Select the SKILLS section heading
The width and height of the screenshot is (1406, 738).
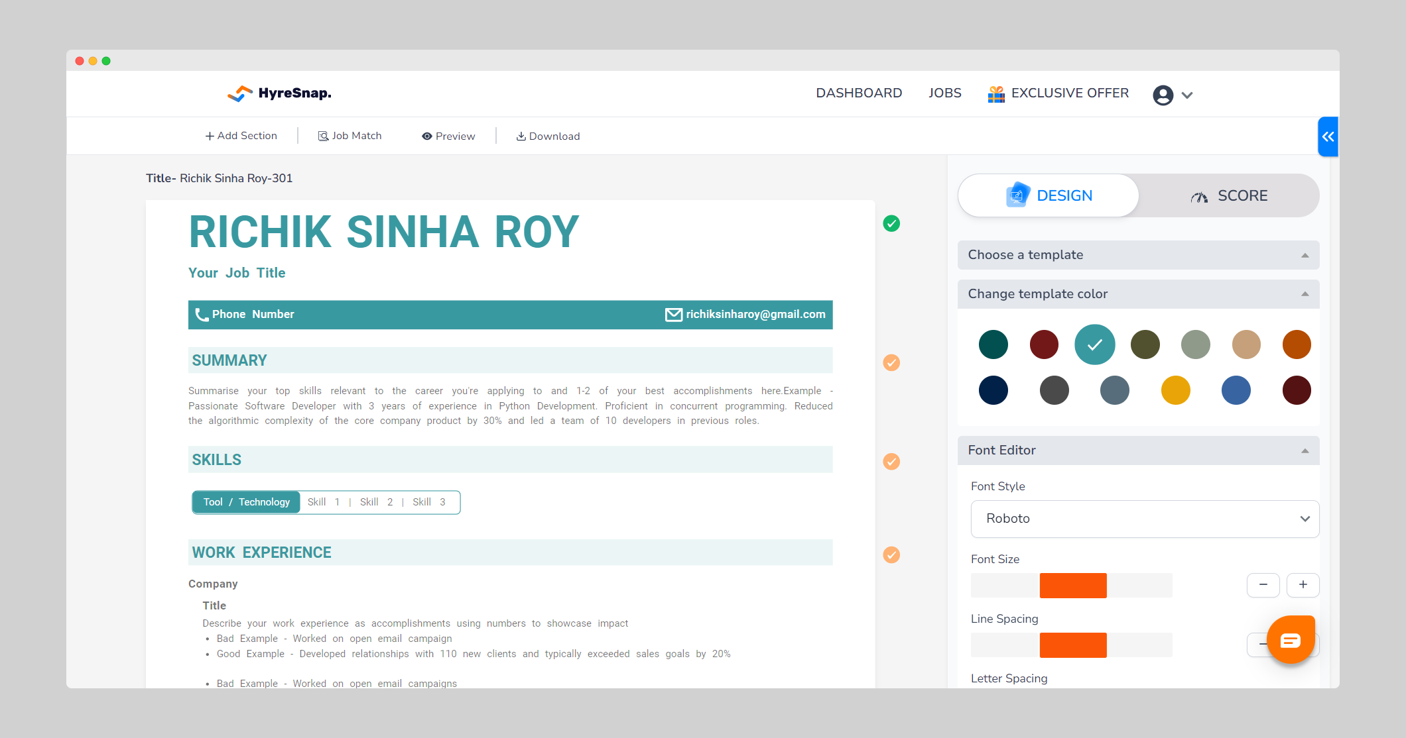pos(217,460)
